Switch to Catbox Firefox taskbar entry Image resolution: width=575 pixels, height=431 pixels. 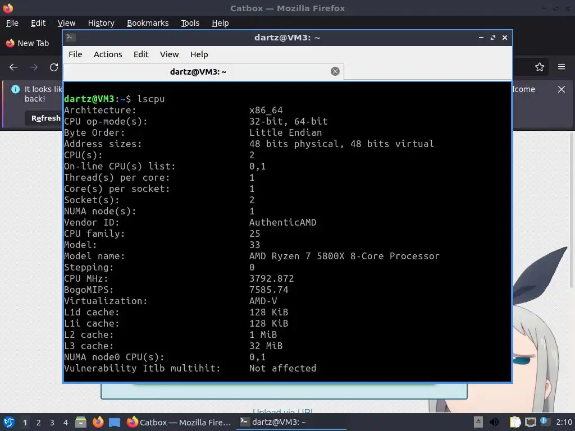tap(179, 422)
